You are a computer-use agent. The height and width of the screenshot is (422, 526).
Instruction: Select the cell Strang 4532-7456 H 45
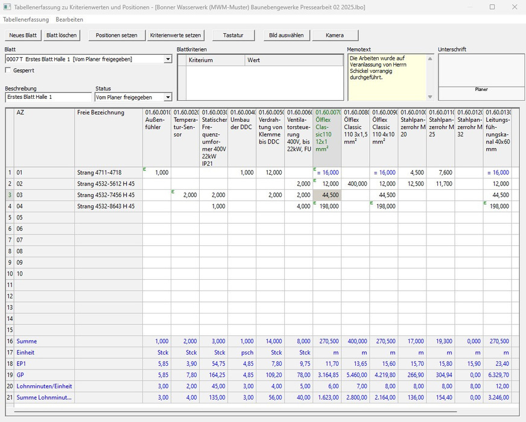(x=106, y=195)
